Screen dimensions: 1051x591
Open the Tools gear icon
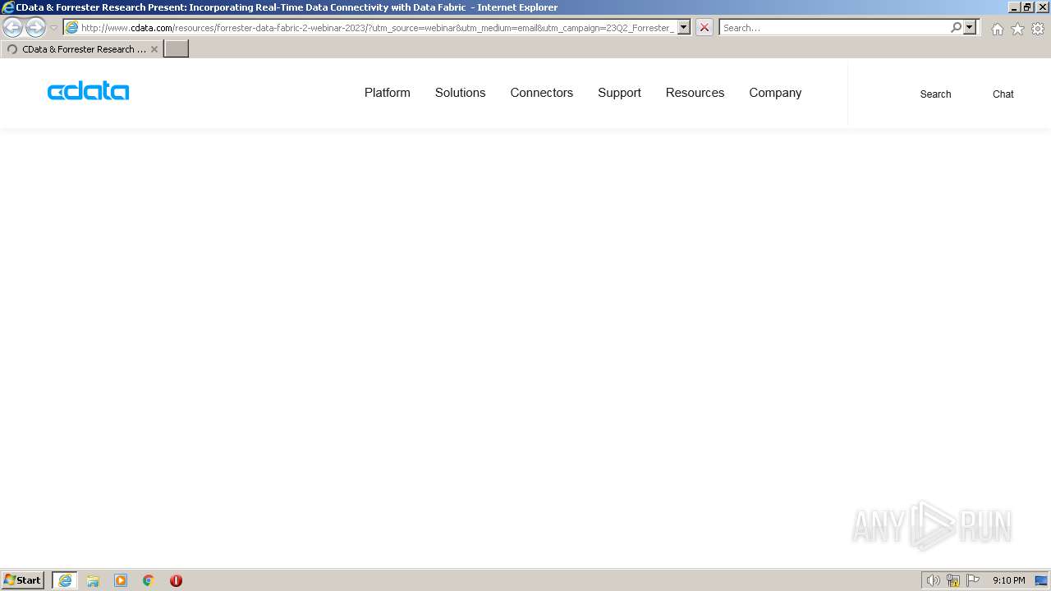pos(1038,29)
